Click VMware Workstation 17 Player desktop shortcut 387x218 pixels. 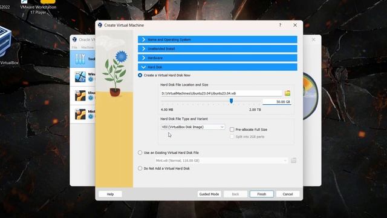pyautogui.click(x=38, y=7)
